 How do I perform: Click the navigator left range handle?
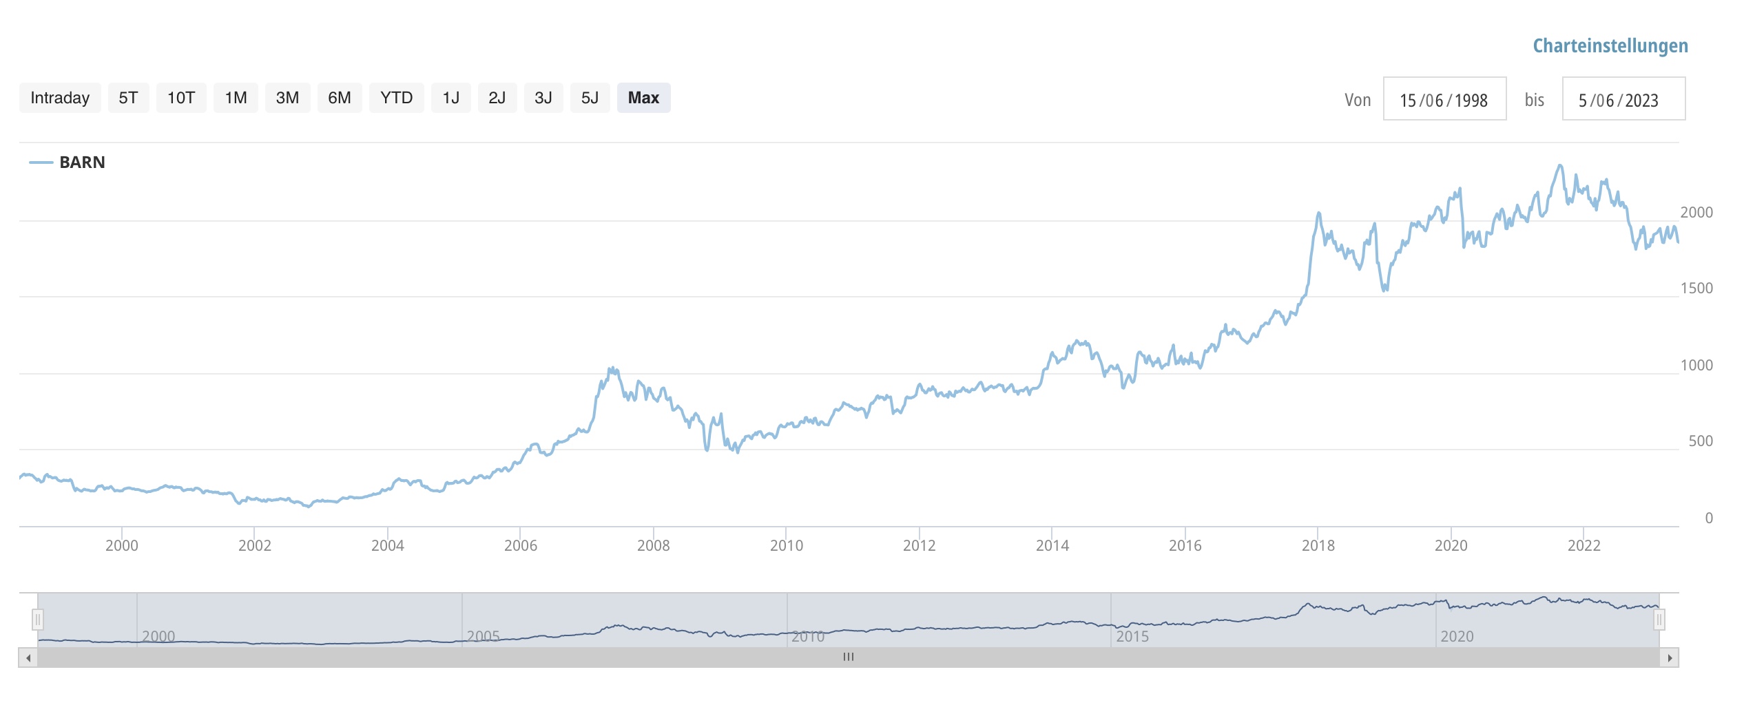coord(38,620)
